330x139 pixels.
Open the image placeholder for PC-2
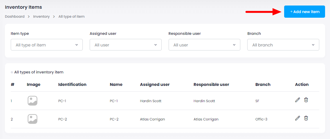click(33, 119)
